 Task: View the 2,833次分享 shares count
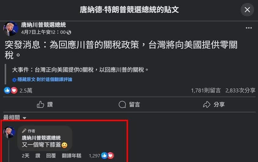coord(240,90)
